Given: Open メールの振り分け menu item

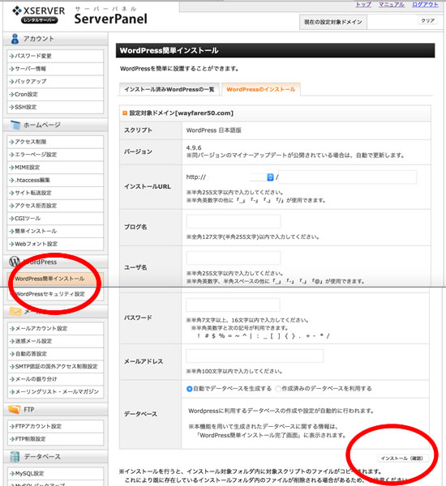Looking at the screenshot, I should (55, 379).
